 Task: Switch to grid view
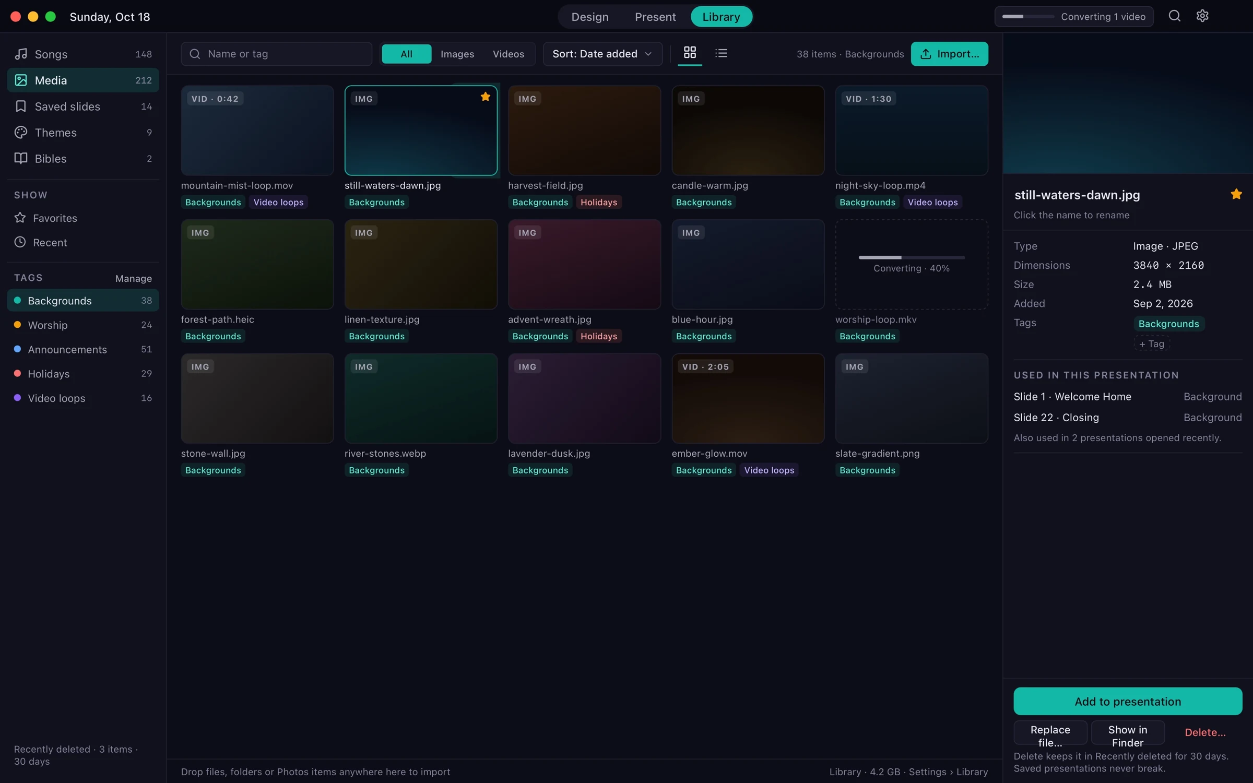coord(690,53)
